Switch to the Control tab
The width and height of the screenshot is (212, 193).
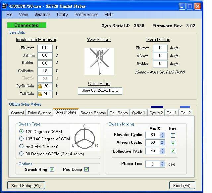click(x=17, y=113)
